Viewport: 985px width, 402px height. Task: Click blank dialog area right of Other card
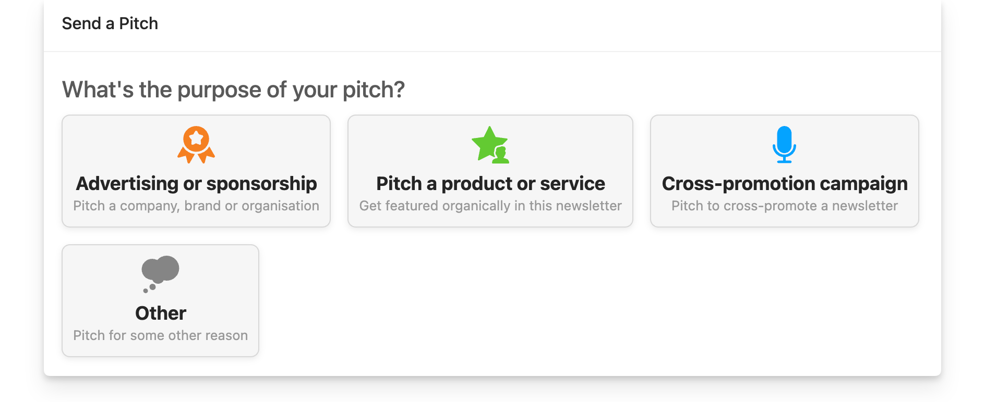(574, 301)
